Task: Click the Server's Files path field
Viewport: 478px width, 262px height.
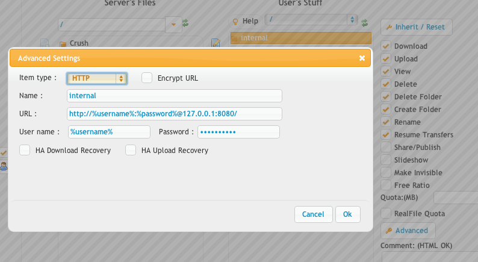Action: tap(111, 25)
